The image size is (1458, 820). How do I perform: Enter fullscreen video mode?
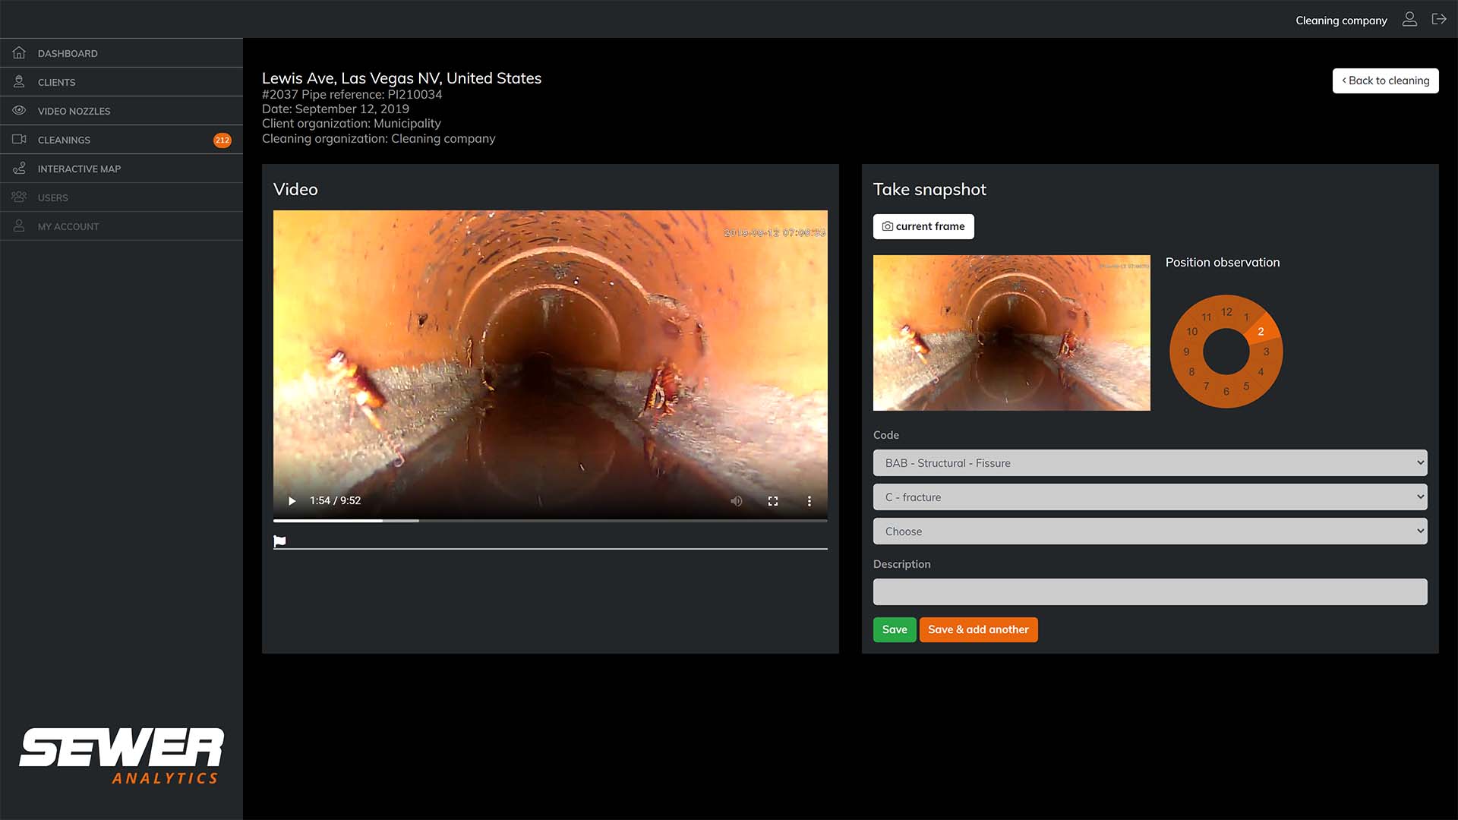772,501
